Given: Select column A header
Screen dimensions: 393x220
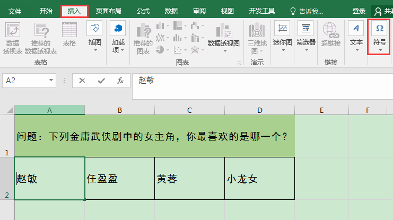Looking at the screenshot, I should 50,110.
